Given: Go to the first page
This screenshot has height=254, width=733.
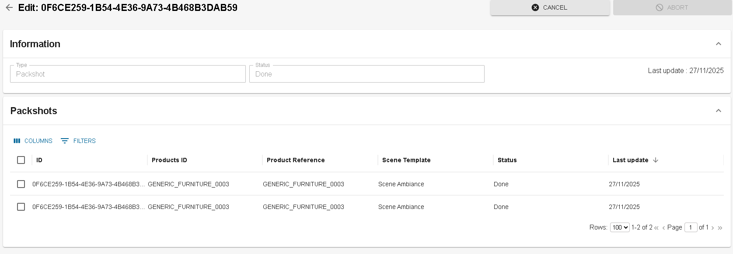Looking at the screenshot, I should [x=656, y=228].
